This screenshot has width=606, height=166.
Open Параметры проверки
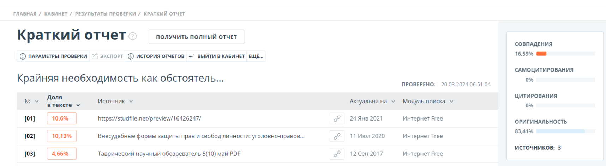tap(53, 56)
